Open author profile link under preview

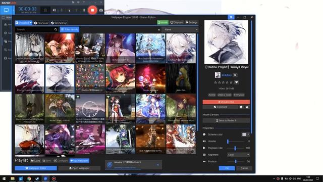point(227,75)
